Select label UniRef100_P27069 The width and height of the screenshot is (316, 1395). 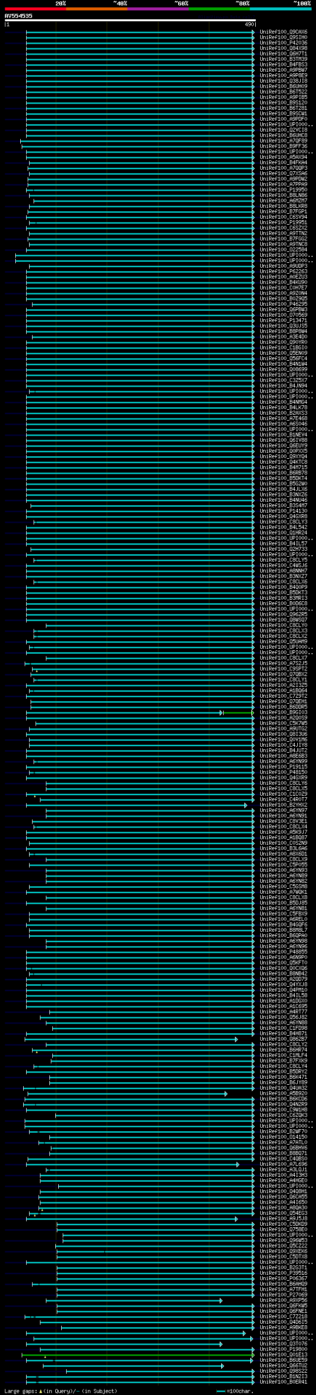pos(283,1295)
